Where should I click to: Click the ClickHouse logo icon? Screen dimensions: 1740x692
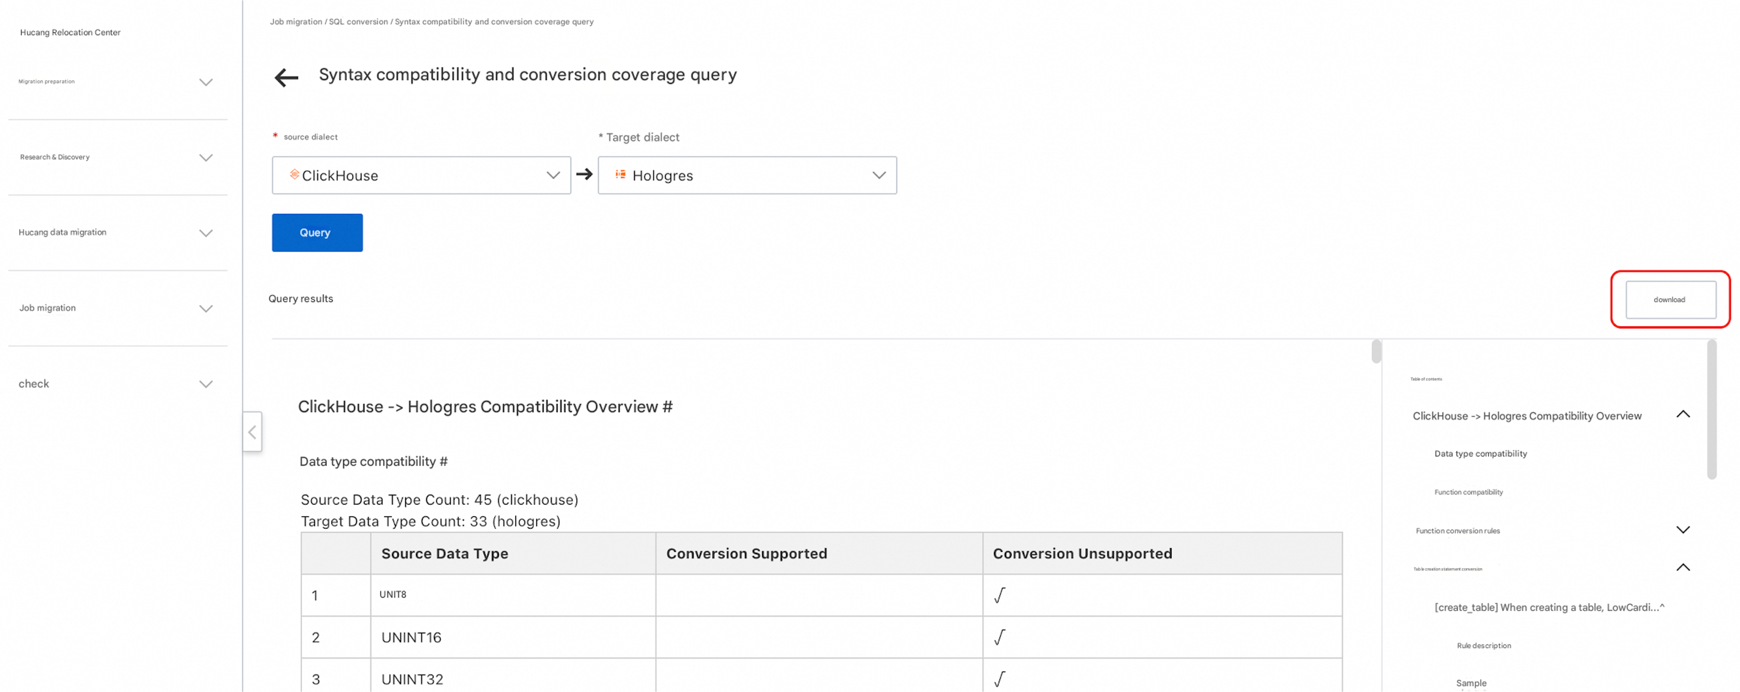tap(295, 174)
